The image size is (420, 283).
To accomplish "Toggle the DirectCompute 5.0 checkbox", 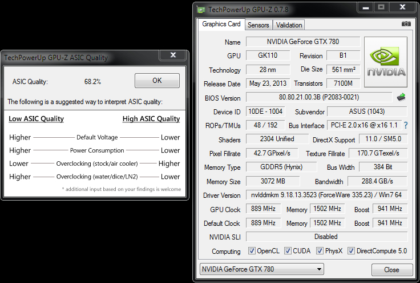I will click(x=351, y=251).
